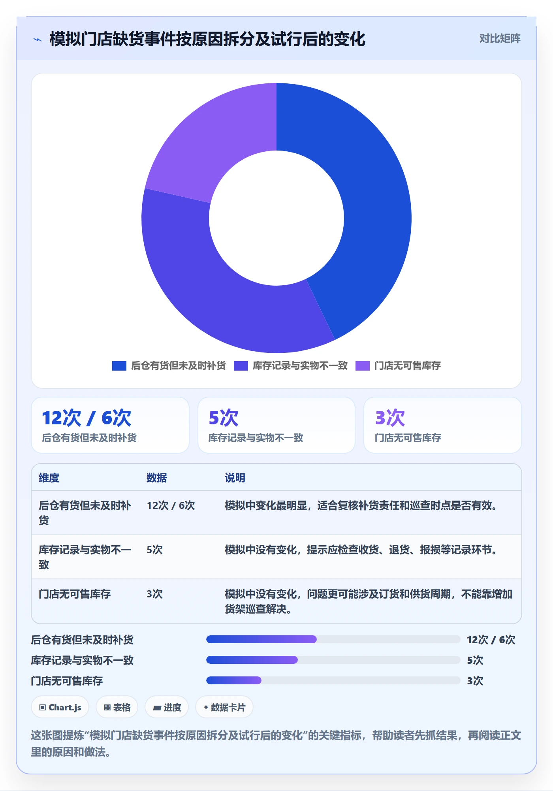Click the footer caption paragraph
This screenshot has height=791, width=553.
coord(276,744)
